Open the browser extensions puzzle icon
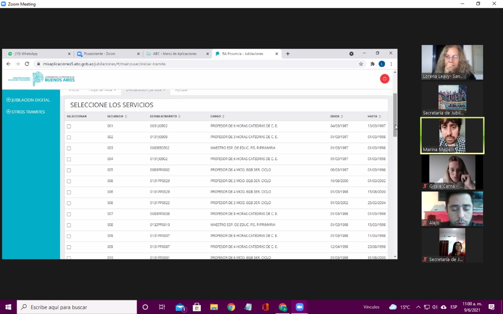 coord(373,64)
